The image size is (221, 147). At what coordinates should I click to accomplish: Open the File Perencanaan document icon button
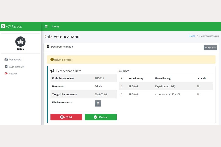point(98,103)
